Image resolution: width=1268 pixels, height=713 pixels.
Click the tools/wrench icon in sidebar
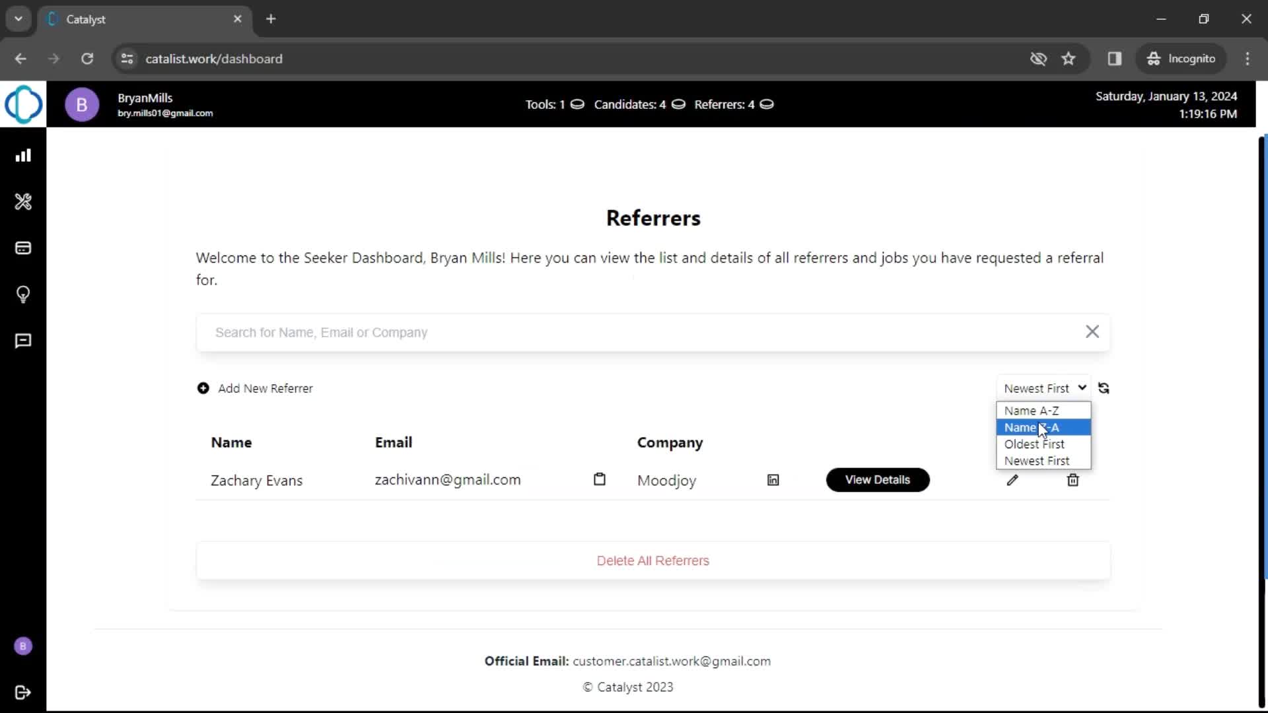(x=24, y=201)
